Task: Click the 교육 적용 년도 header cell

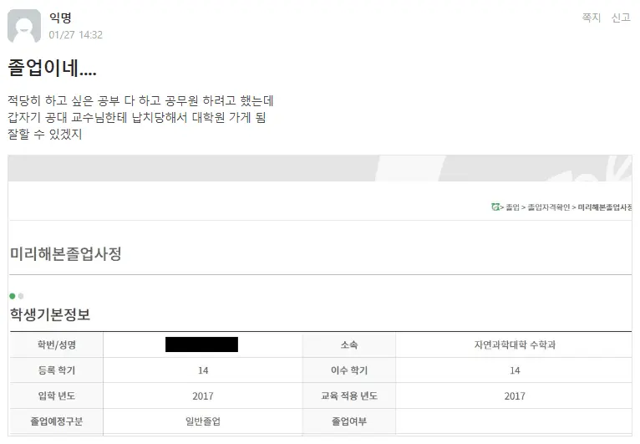Action: point(349,396)
